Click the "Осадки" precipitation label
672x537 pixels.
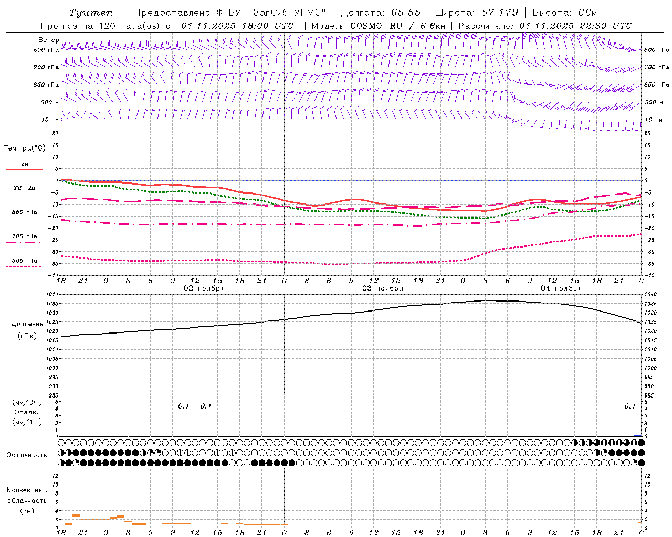[27, 412]
